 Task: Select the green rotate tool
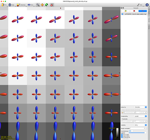tap(47, 5)
